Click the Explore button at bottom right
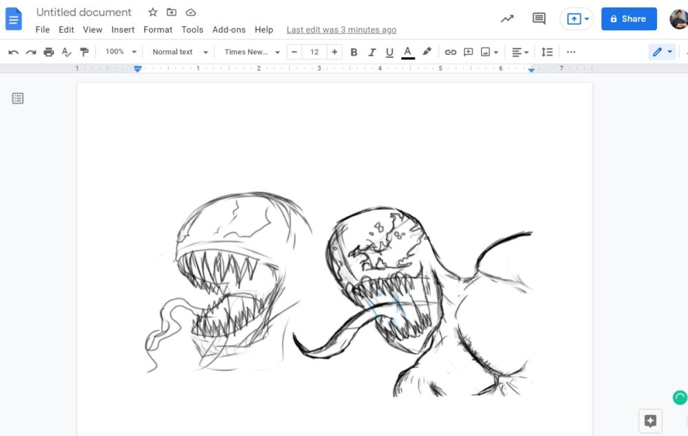The image size is (688, 436). click(x=650, y=421)
